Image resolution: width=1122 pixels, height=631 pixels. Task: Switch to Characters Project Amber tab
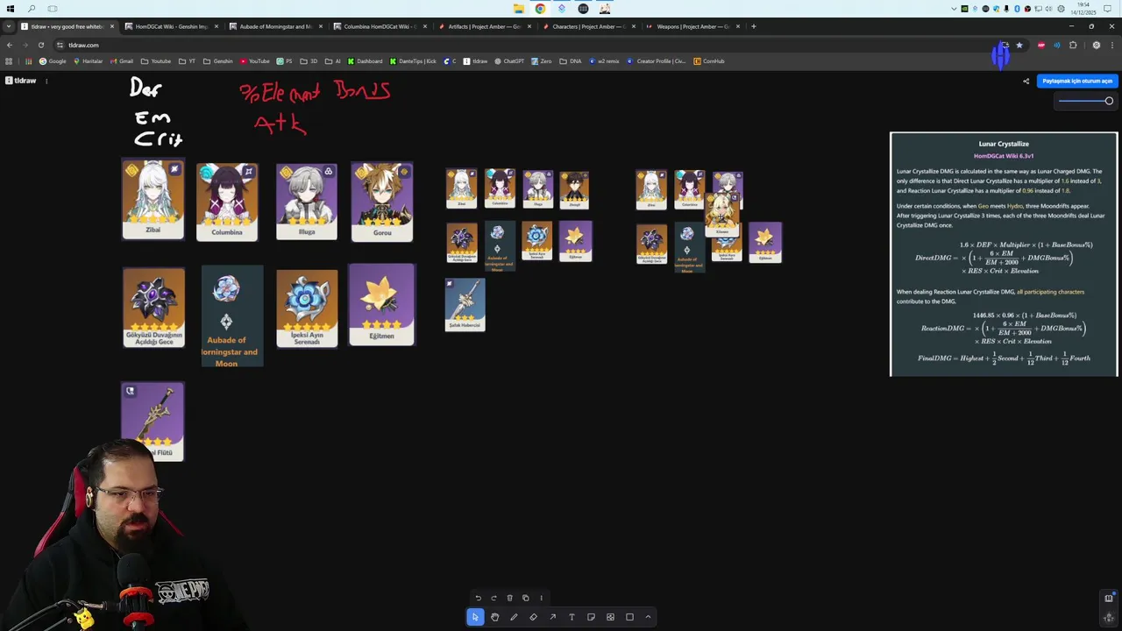pyautogui.click(x=587, y=26)
